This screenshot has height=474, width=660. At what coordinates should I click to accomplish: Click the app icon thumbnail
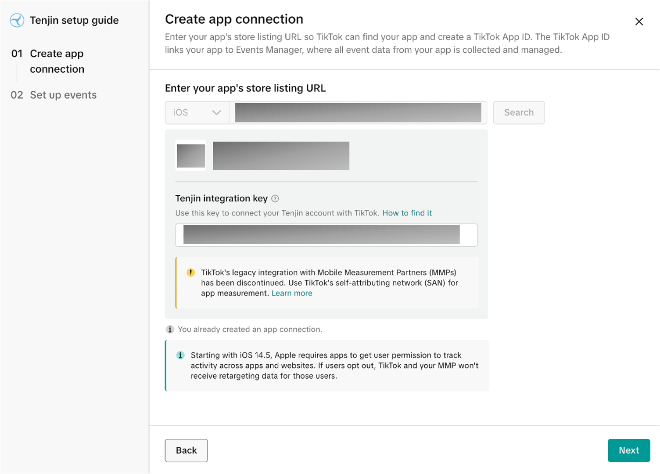(x=191, y=155)
